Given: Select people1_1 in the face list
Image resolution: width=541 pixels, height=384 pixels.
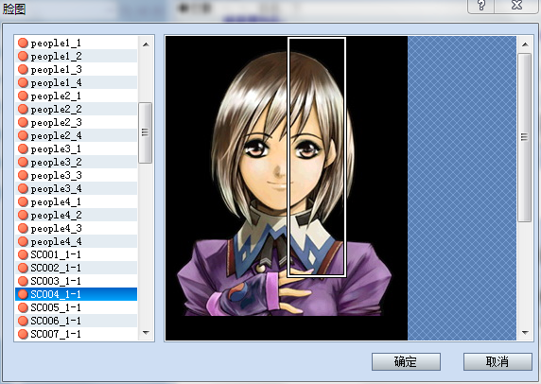Looking at the screenshot, I should click(x=77, y=43).
